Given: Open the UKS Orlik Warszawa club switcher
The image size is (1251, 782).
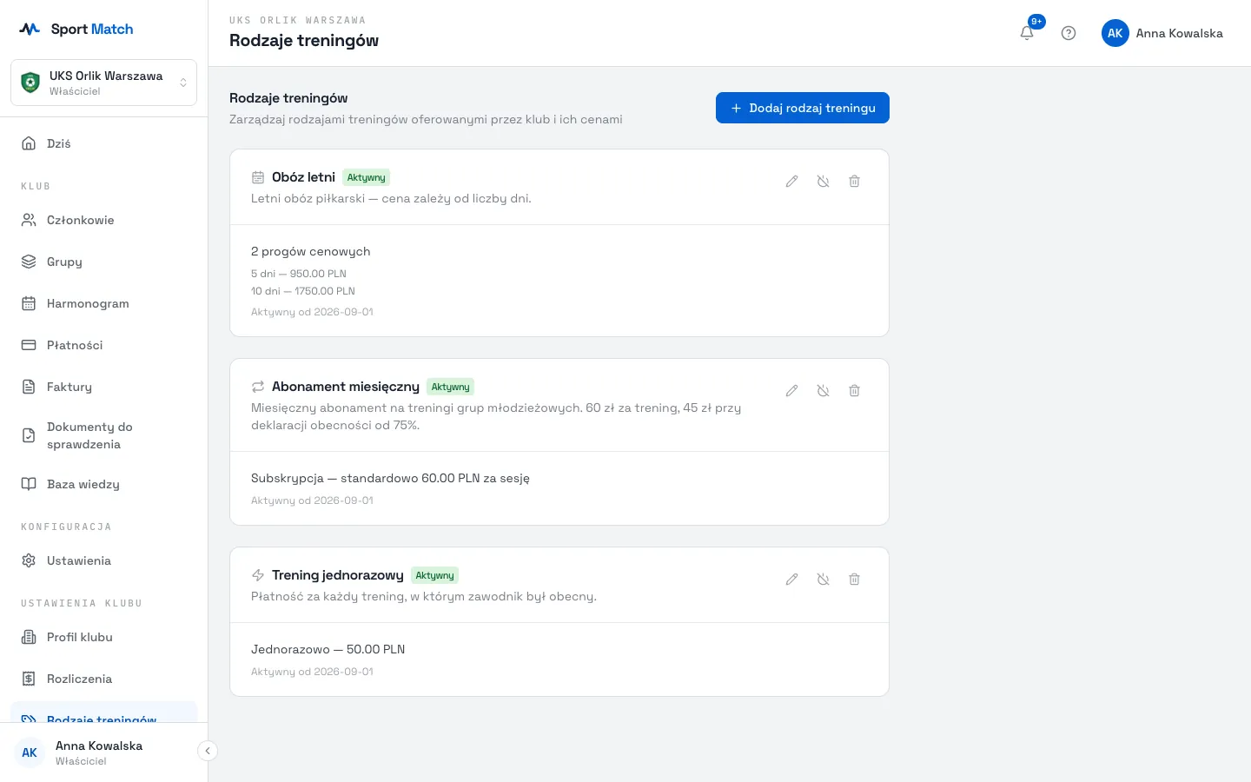Looking at the screenshot, I should [x=104, y=83].
